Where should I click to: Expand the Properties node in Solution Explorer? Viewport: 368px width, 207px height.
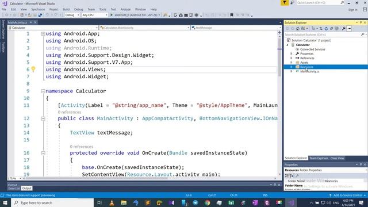pyautogui.click(x=292, y=53)
